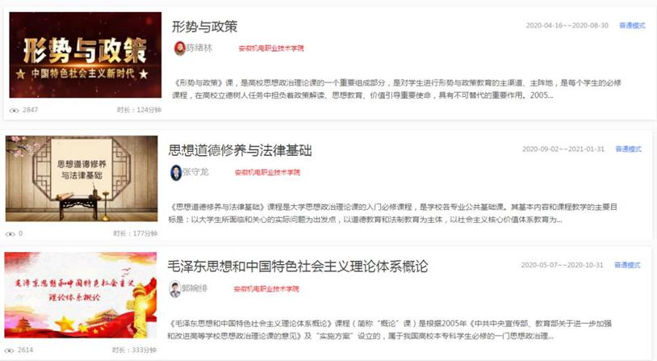657x361 pixels.
Task: Open the 思想道德修养与法律基础 course title
Action: (240, 150)
